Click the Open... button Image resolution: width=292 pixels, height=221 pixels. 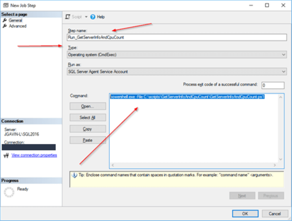[88, 106]
